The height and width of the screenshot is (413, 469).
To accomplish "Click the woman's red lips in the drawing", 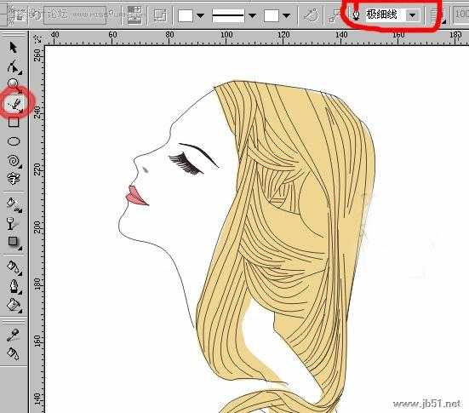I will point(136,196).
